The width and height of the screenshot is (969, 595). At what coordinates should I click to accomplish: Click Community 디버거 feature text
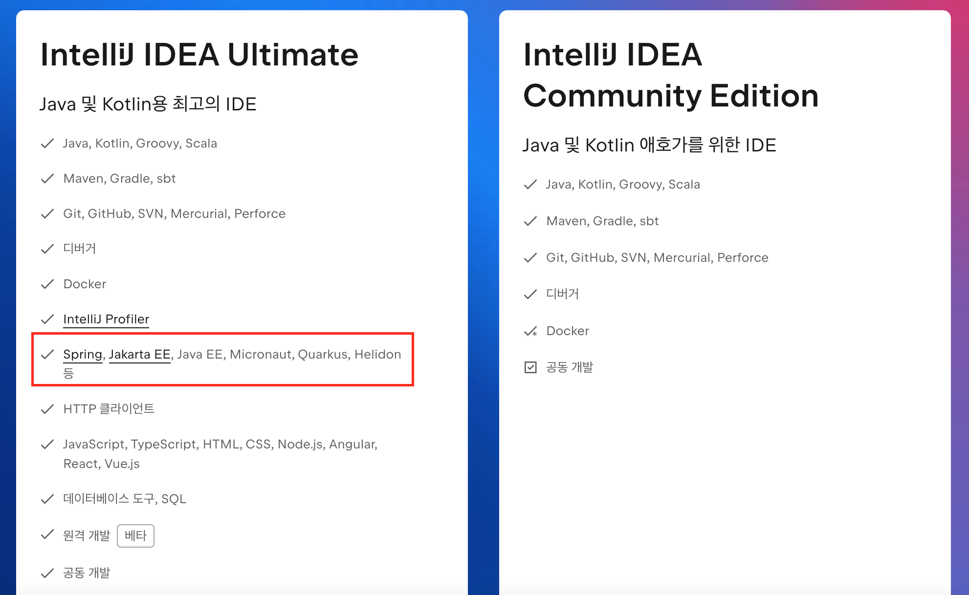[562, 294]
